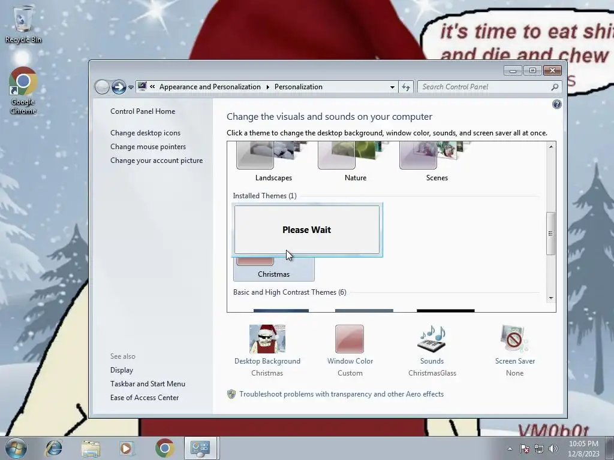This screenshot has height=460, width=614.
Task: Click the Desktop Background text link
Action: point(267,361)
